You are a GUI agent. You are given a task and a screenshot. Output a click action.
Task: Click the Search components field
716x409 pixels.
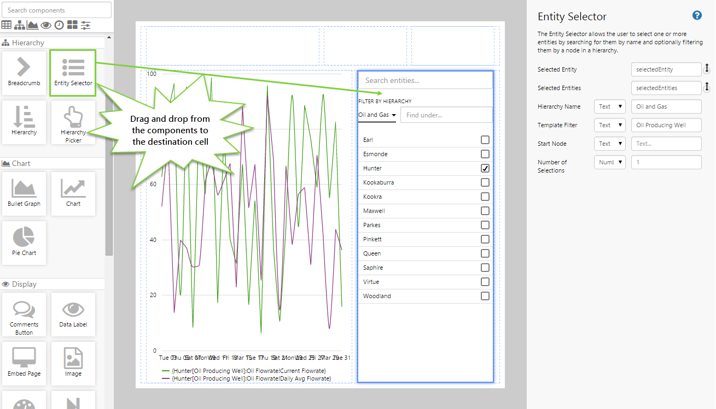pyautogui.click(x=57, y=10)
